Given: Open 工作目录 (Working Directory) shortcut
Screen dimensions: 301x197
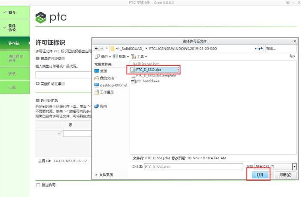Looking at the screenshot, I should 106,92.
